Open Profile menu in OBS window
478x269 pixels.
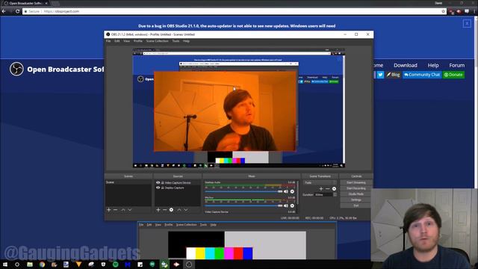pyautogui.click(x=137, y=41)
